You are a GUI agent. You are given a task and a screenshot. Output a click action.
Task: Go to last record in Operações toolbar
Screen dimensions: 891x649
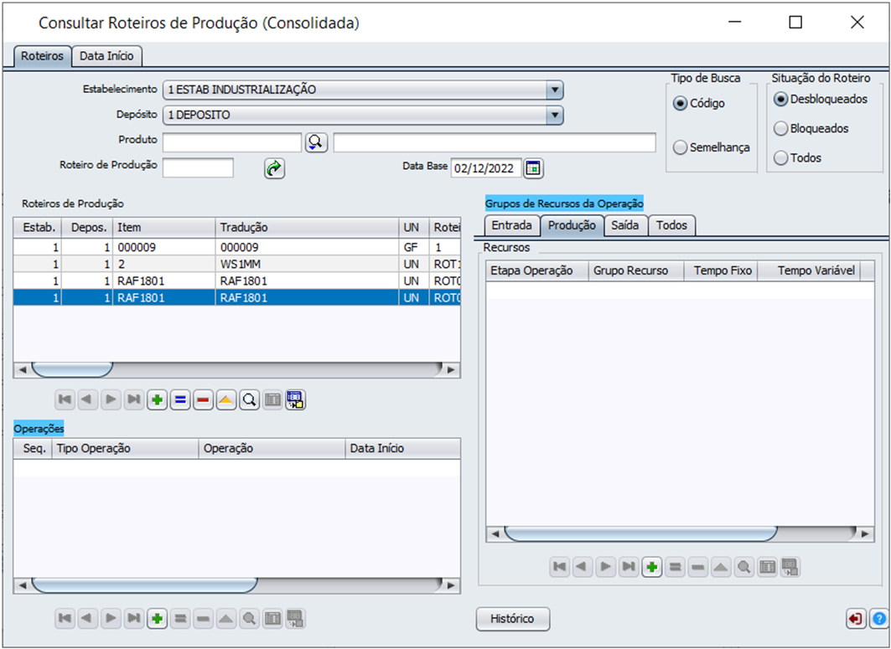click(133, 618)
